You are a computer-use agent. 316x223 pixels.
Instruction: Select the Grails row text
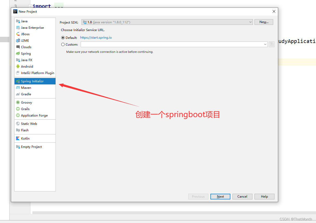click(25, 109)
